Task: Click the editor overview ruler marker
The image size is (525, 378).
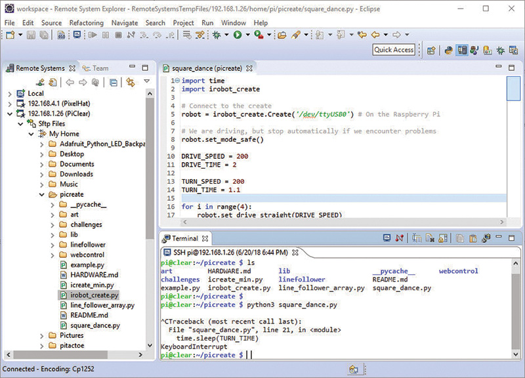Action: point(513,89)
